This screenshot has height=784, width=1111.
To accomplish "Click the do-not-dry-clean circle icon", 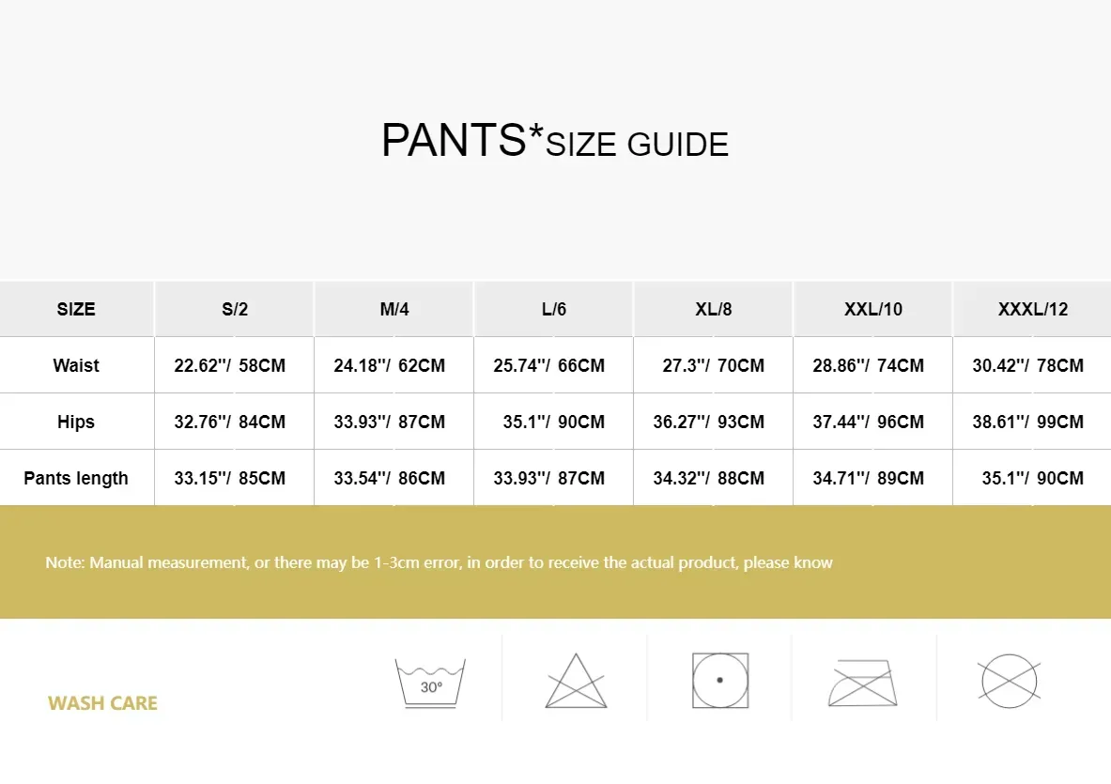I will pyautogui.click(x=1009, y=681).
